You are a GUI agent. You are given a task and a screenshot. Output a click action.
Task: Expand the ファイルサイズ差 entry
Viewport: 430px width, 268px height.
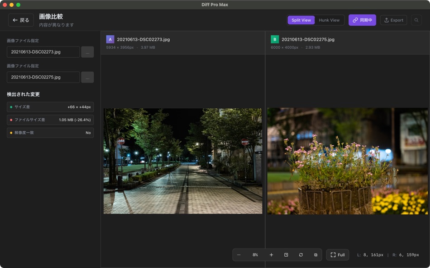(50, 120)
